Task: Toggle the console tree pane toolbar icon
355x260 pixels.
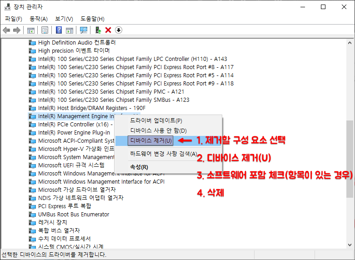Action: (x=31, y=30)
